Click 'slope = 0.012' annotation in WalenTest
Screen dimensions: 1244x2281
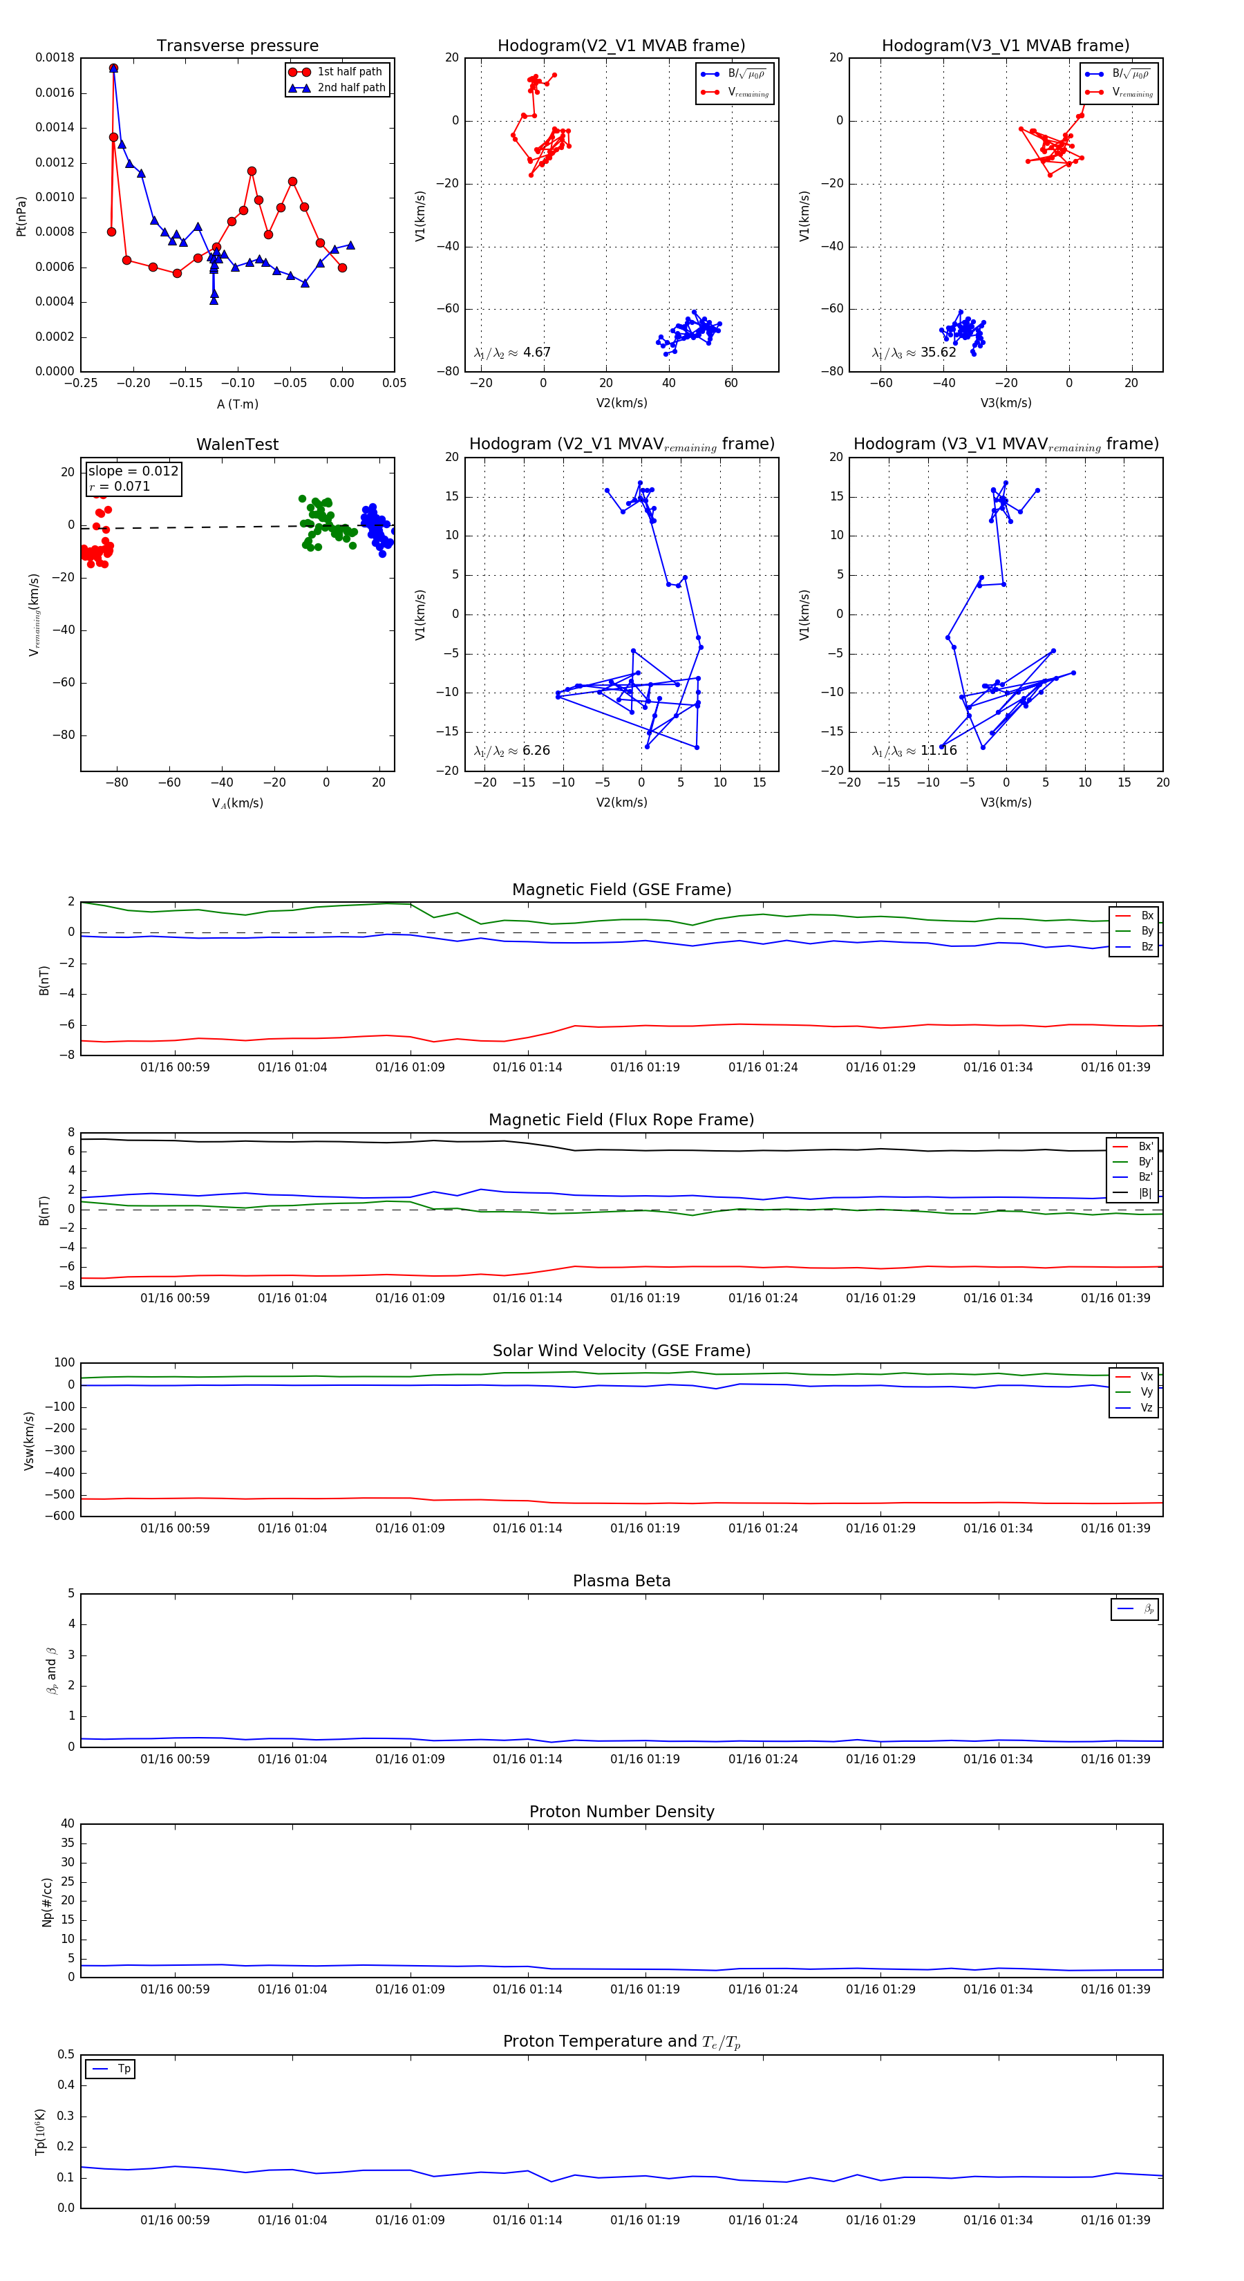pyautogui.click(x=133, y=471)
